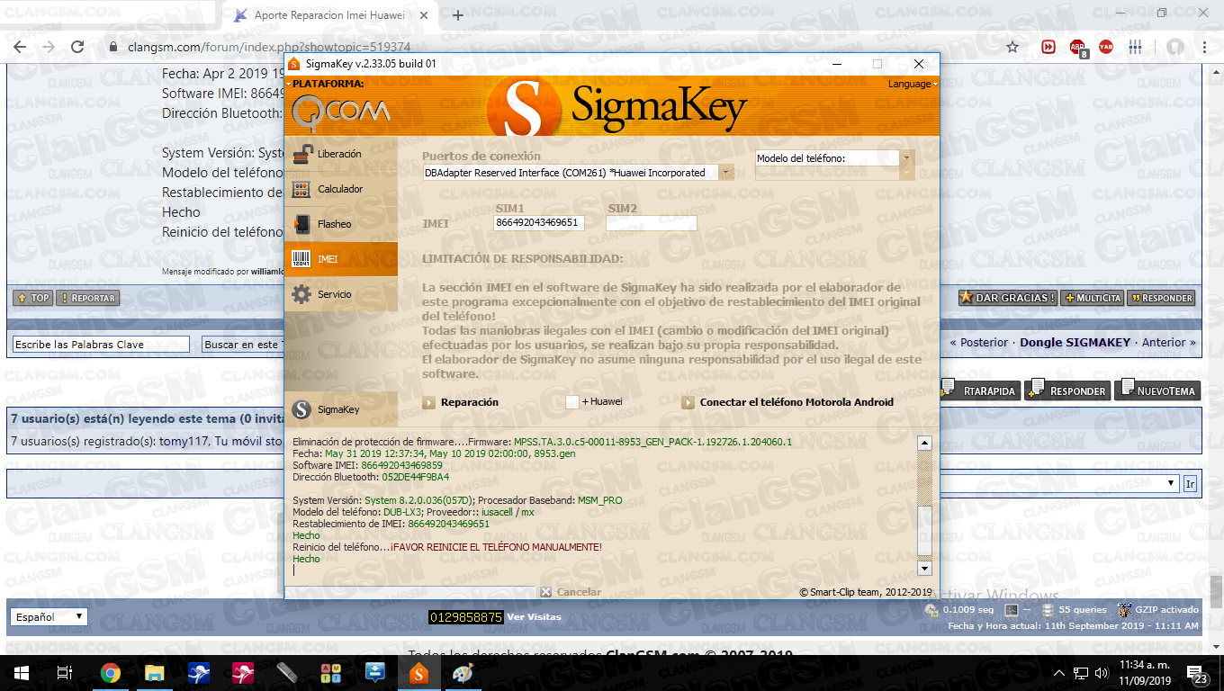Click the NUEVOTEMA new topic button

(x=1156, y=390)
